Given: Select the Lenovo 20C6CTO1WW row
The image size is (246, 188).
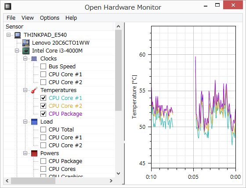Looking at the screenshot, I should pos(61,43).
